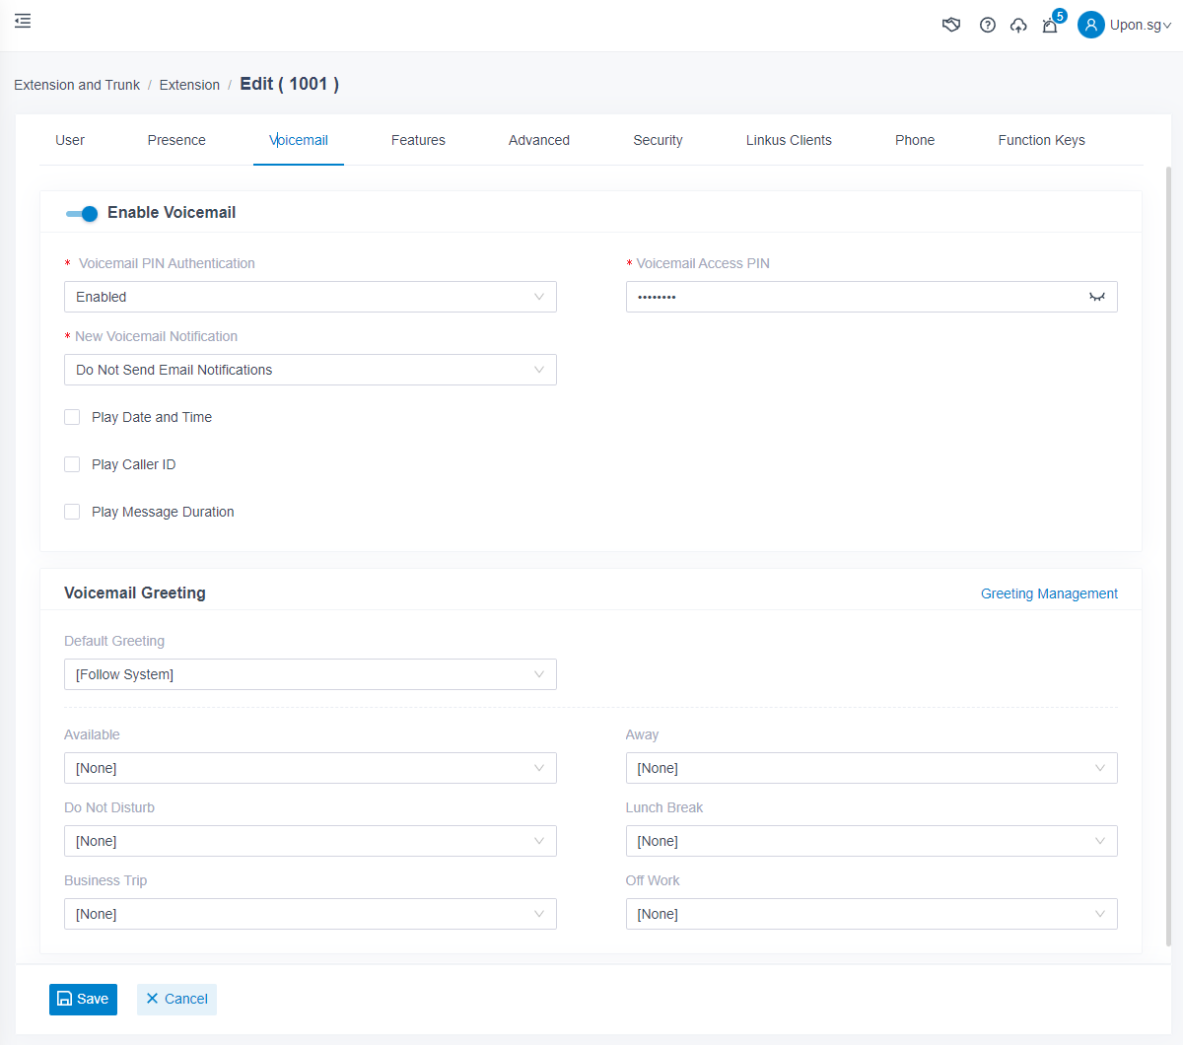The height and width of the screenshot is (1045, 1183).
Task: Expand the Lunch Break greeting dropdown
Action: click(870, 841)
